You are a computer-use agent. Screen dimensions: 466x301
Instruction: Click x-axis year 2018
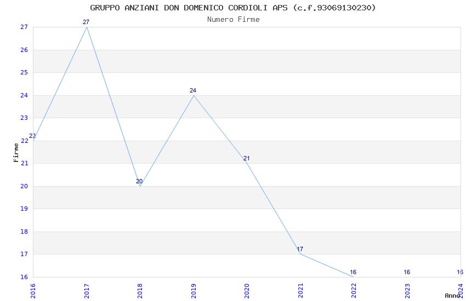[140, 291]
